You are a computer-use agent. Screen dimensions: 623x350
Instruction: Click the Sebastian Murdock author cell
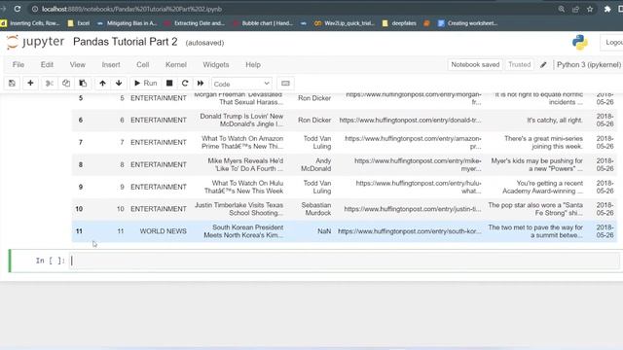[x=315, y=209]
